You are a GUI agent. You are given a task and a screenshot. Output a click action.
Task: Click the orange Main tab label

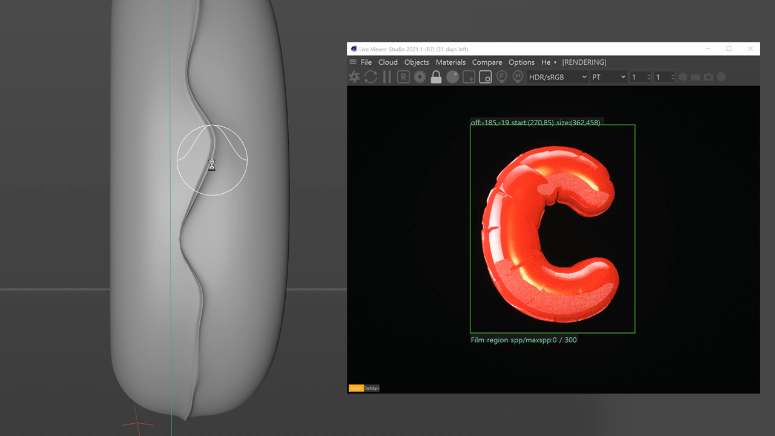pyautogui.click(x=355, y=388)
